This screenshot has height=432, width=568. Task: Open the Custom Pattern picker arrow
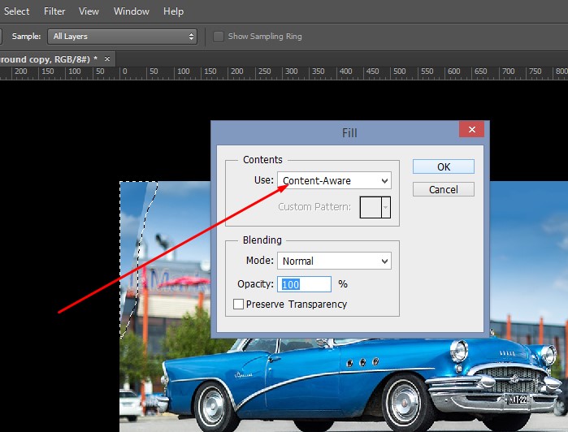tap(386, 207)
